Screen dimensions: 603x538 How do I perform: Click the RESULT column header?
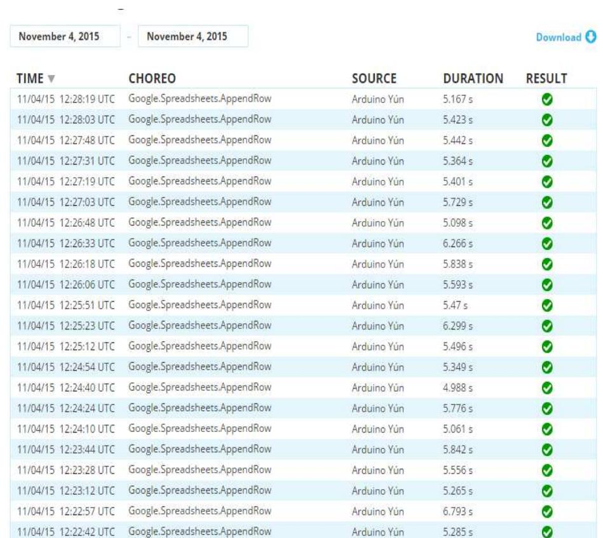(546, 79)
